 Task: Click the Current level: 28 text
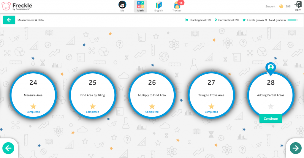point(228,20)
